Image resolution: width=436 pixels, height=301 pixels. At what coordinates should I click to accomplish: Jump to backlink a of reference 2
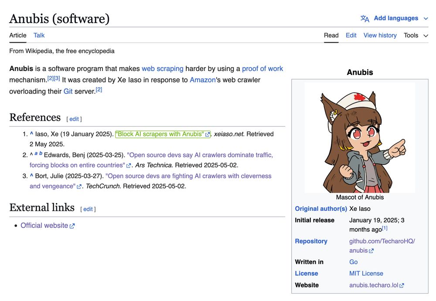point(36,153)
